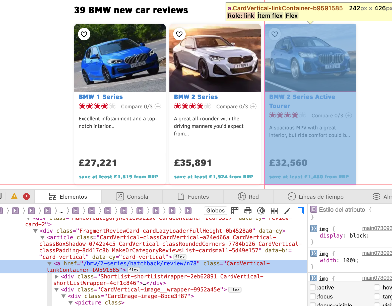Click the half-filled circle appearance icon
Image resolution: width=392 pixels, height=306 pixels.
(x=261, y=211)
